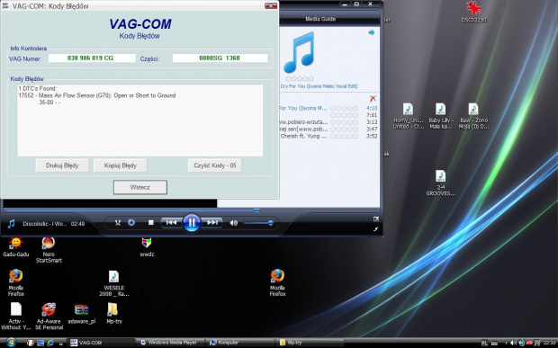Go back with the Wstecz button
This screenshot has width=558, height=348.
pyautogui.click(x=140, y=187)
